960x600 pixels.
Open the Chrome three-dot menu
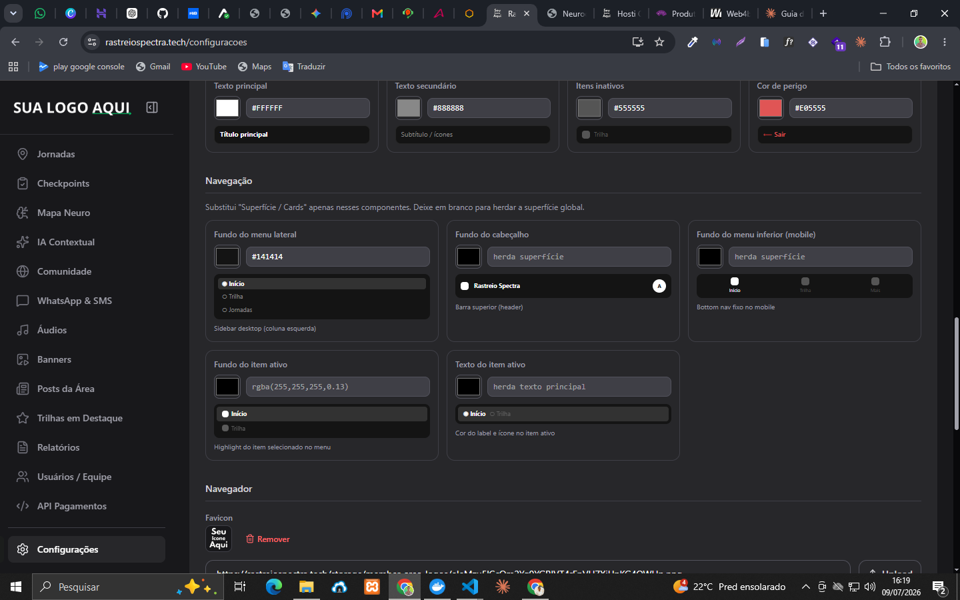945,42
